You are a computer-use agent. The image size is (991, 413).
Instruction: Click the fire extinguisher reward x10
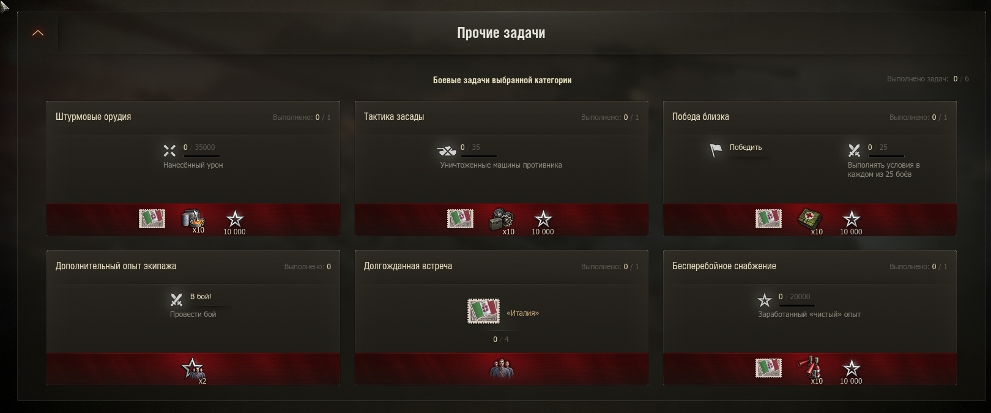tap(809, 368)
